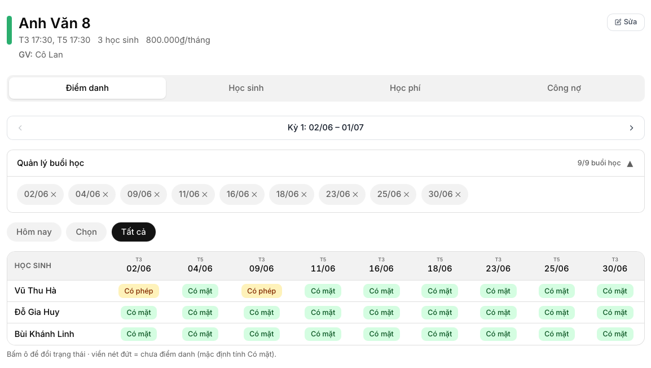Remove the 18/06 session chip

click(304, 194)
